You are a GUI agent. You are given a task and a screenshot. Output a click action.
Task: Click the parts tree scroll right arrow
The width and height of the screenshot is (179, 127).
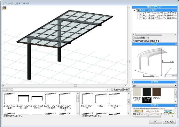(175, 34)
